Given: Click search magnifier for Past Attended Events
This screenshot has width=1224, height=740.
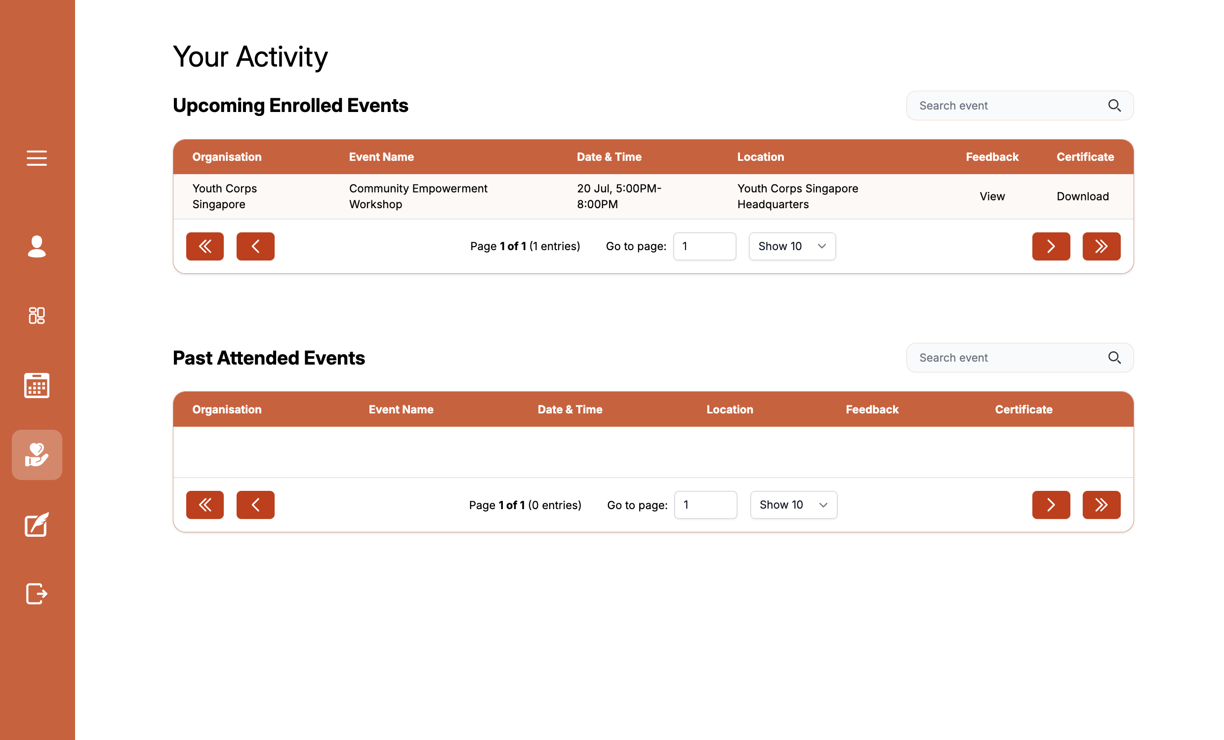Looking at the screenshot, I should pyautogui.click(x=1114, y=358).
